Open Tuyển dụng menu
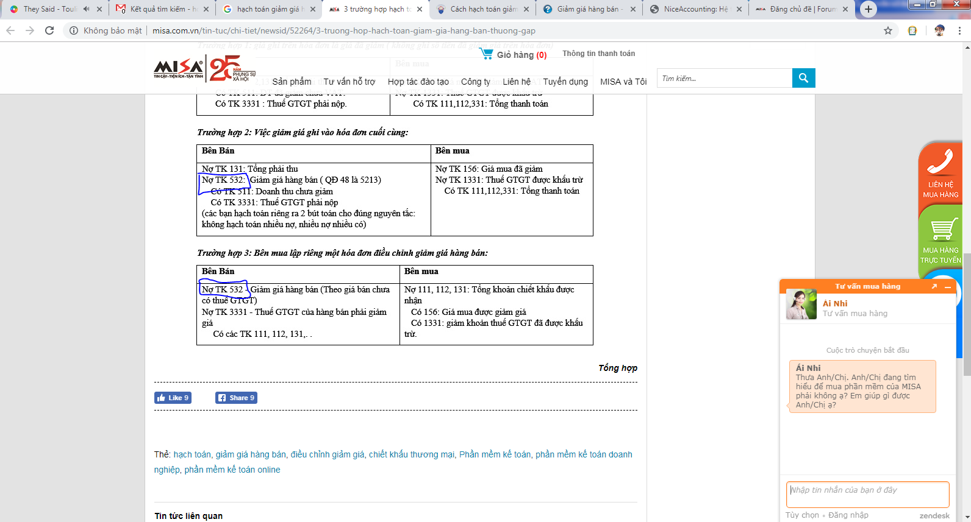 (x=565, y=82)
